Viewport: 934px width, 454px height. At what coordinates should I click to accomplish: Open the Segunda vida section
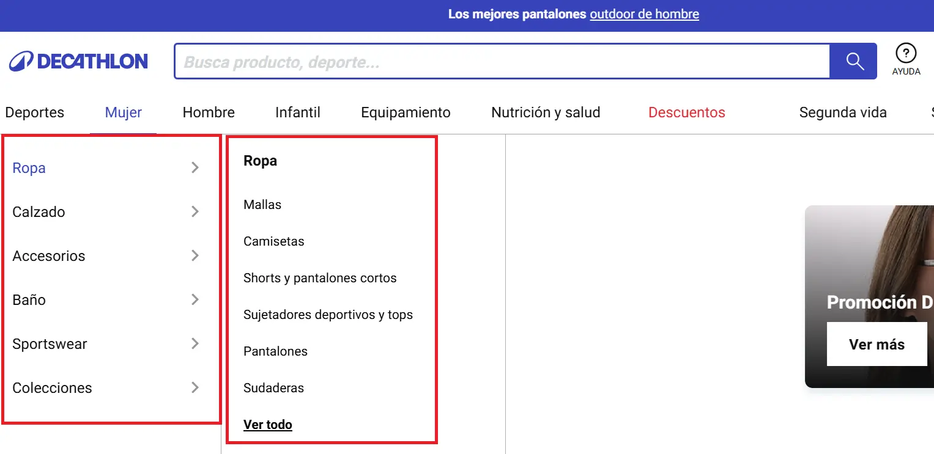pos(843,112)
